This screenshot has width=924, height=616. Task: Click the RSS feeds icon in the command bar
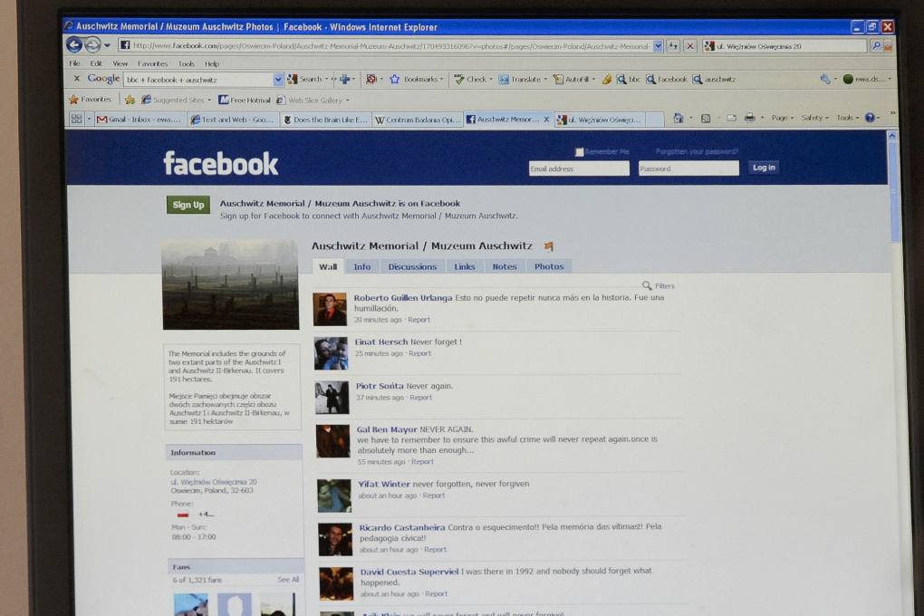tap(706, 118)
